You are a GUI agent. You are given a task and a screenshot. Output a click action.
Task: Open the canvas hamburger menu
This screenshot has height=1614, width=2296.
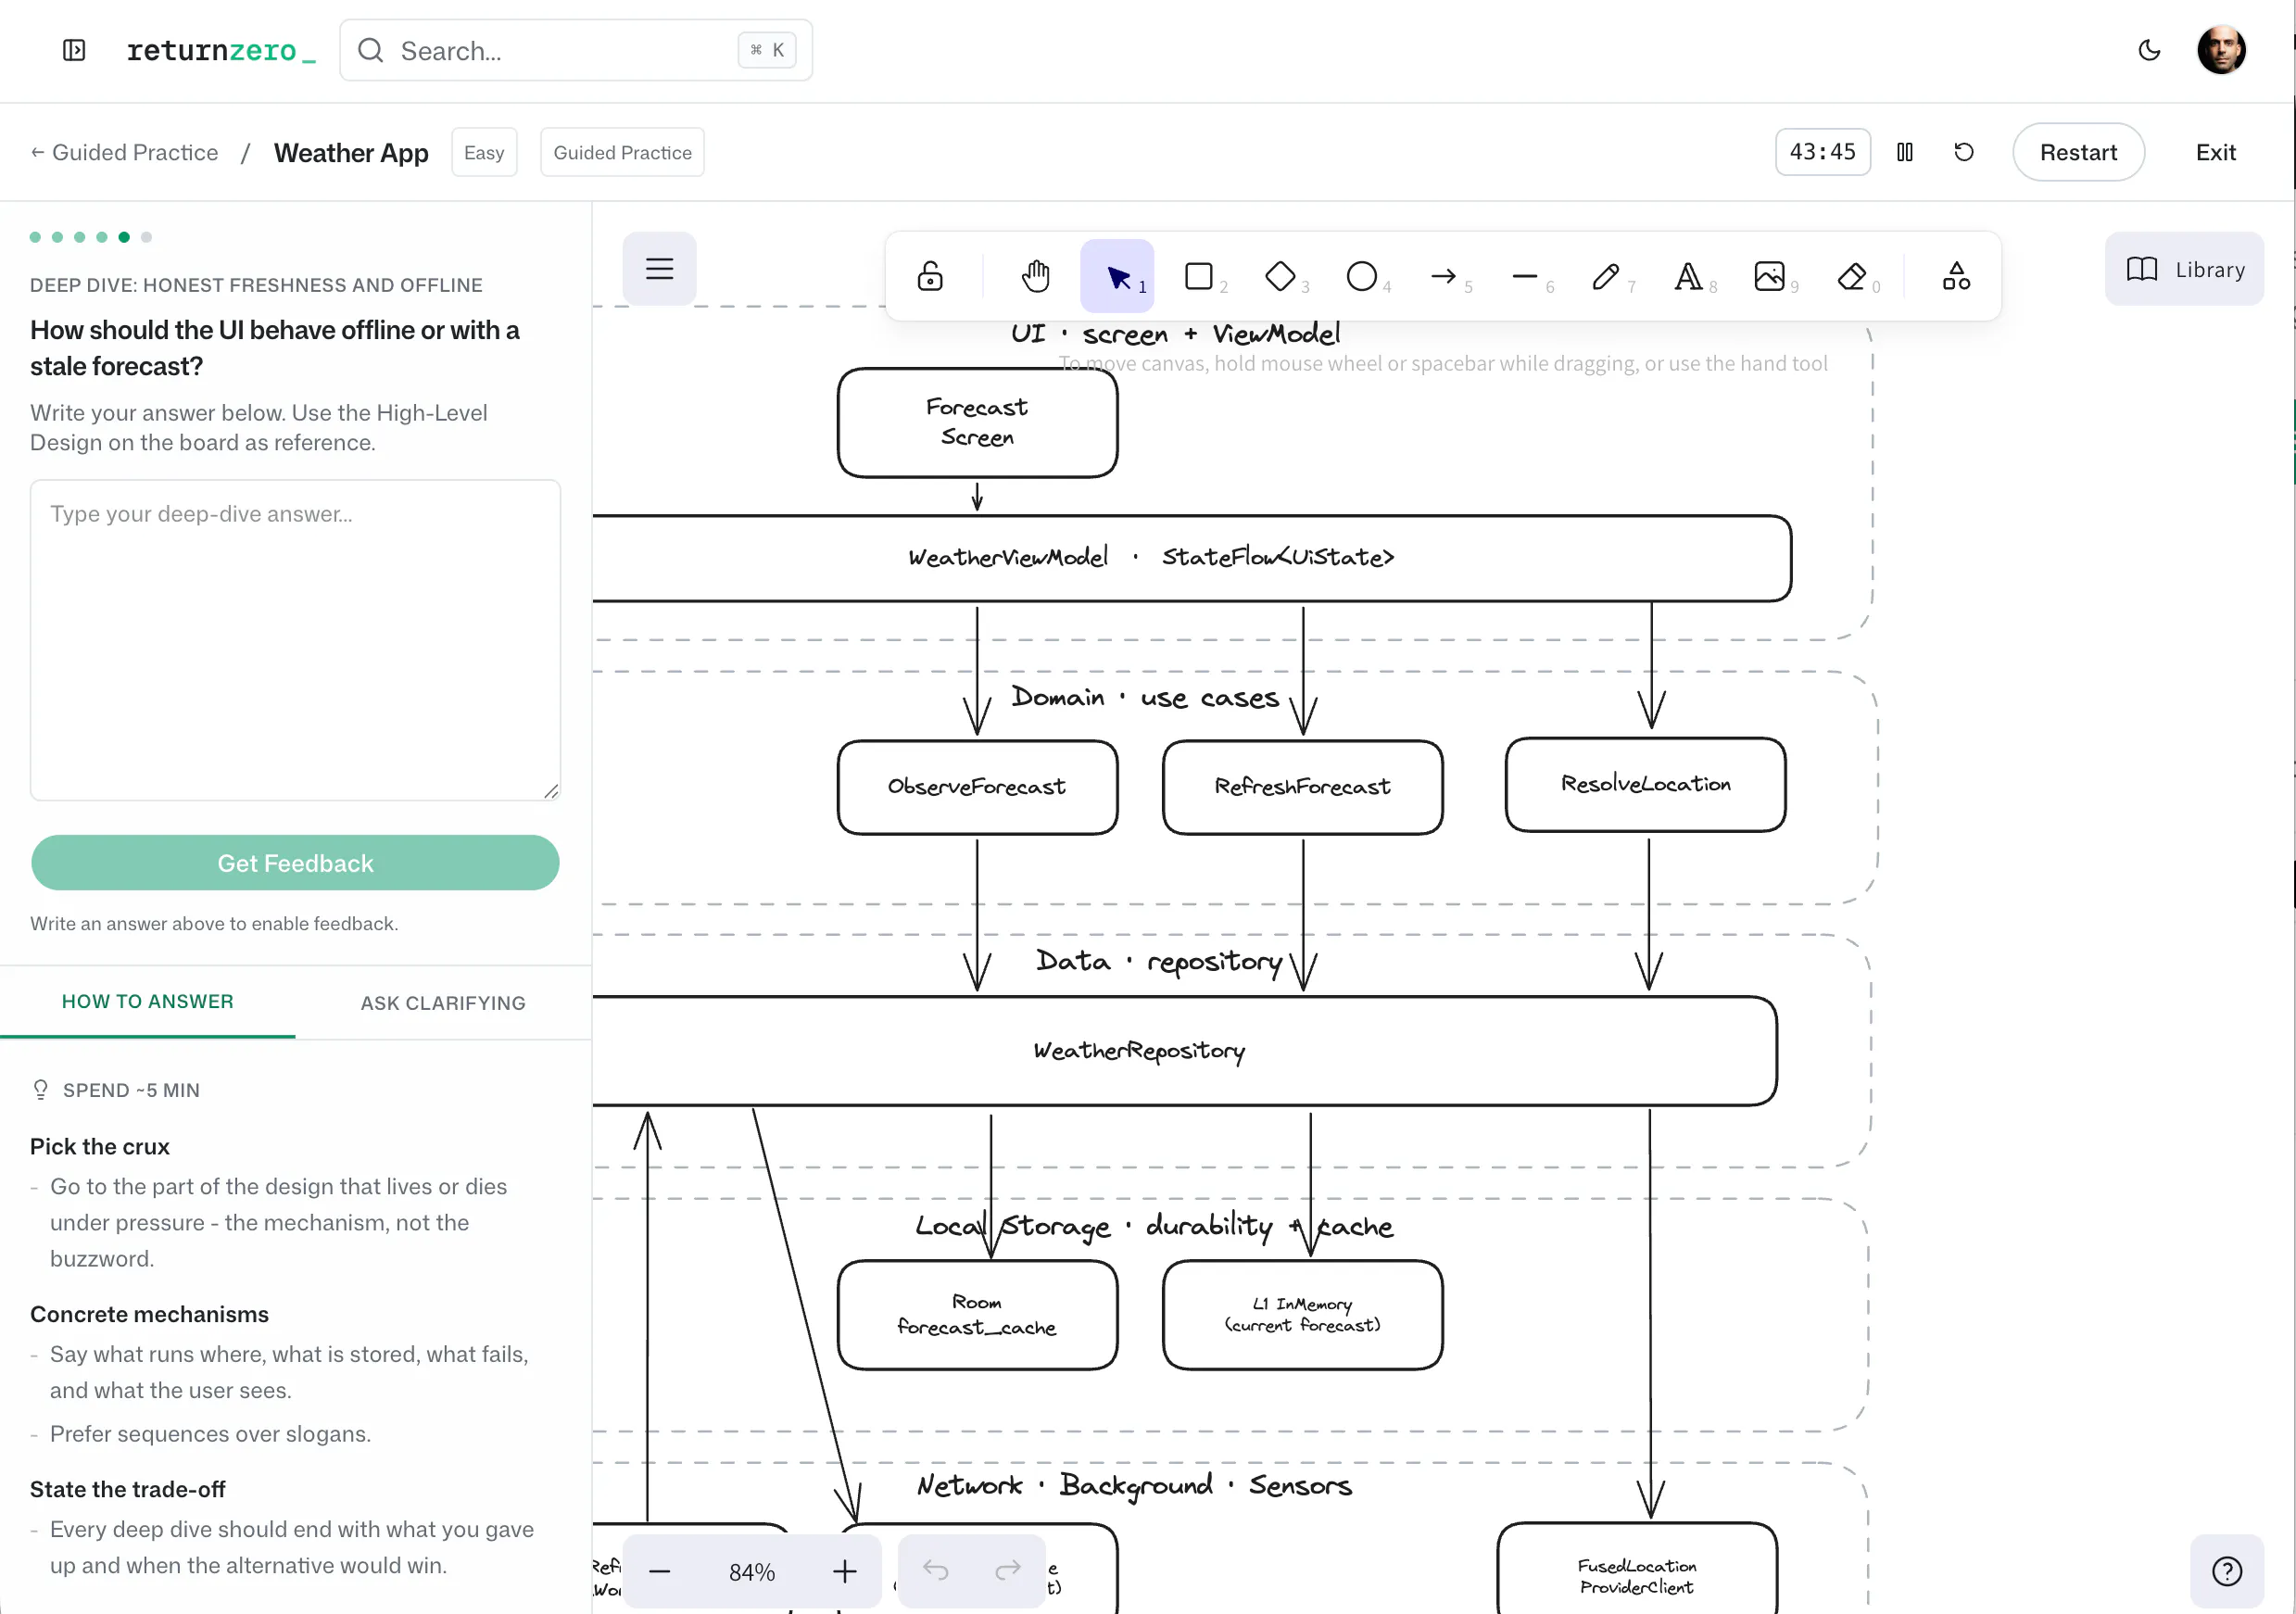pyautogui.click(x=659, y=269)
